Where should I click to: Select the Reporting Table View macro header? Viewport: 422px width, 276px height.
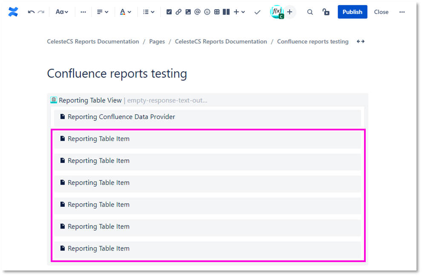207,100
